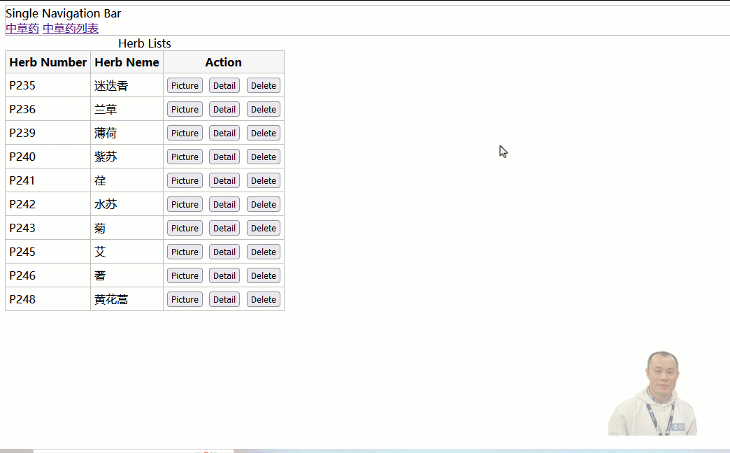The image size is (730, 453).
Task: View detail for herb P248
Action: (224, 299)
